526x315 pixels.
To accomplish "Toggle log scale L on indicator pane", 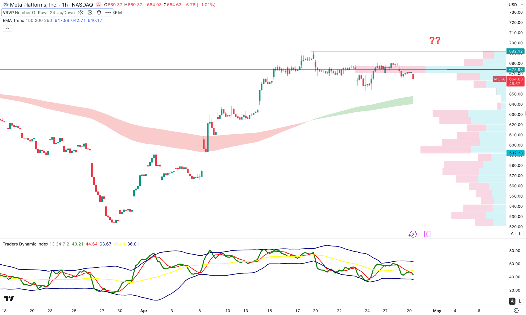I will [x=520, y=301].
